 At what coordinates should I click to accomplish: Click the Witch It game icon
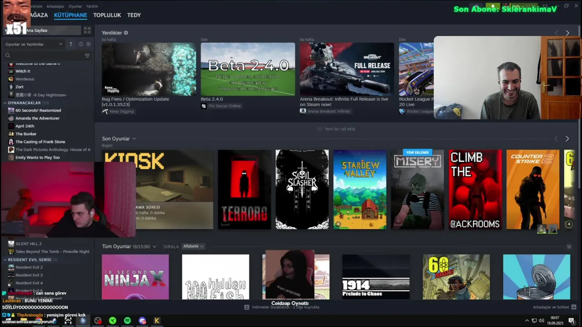11,71
